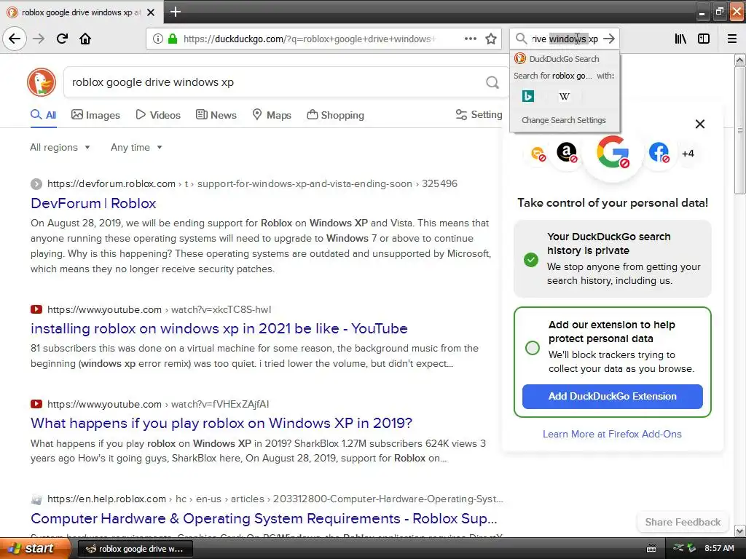This screenshot has height=559, width=746.
Task: Click the Forward navigation arrow
Action: [39, 39]
